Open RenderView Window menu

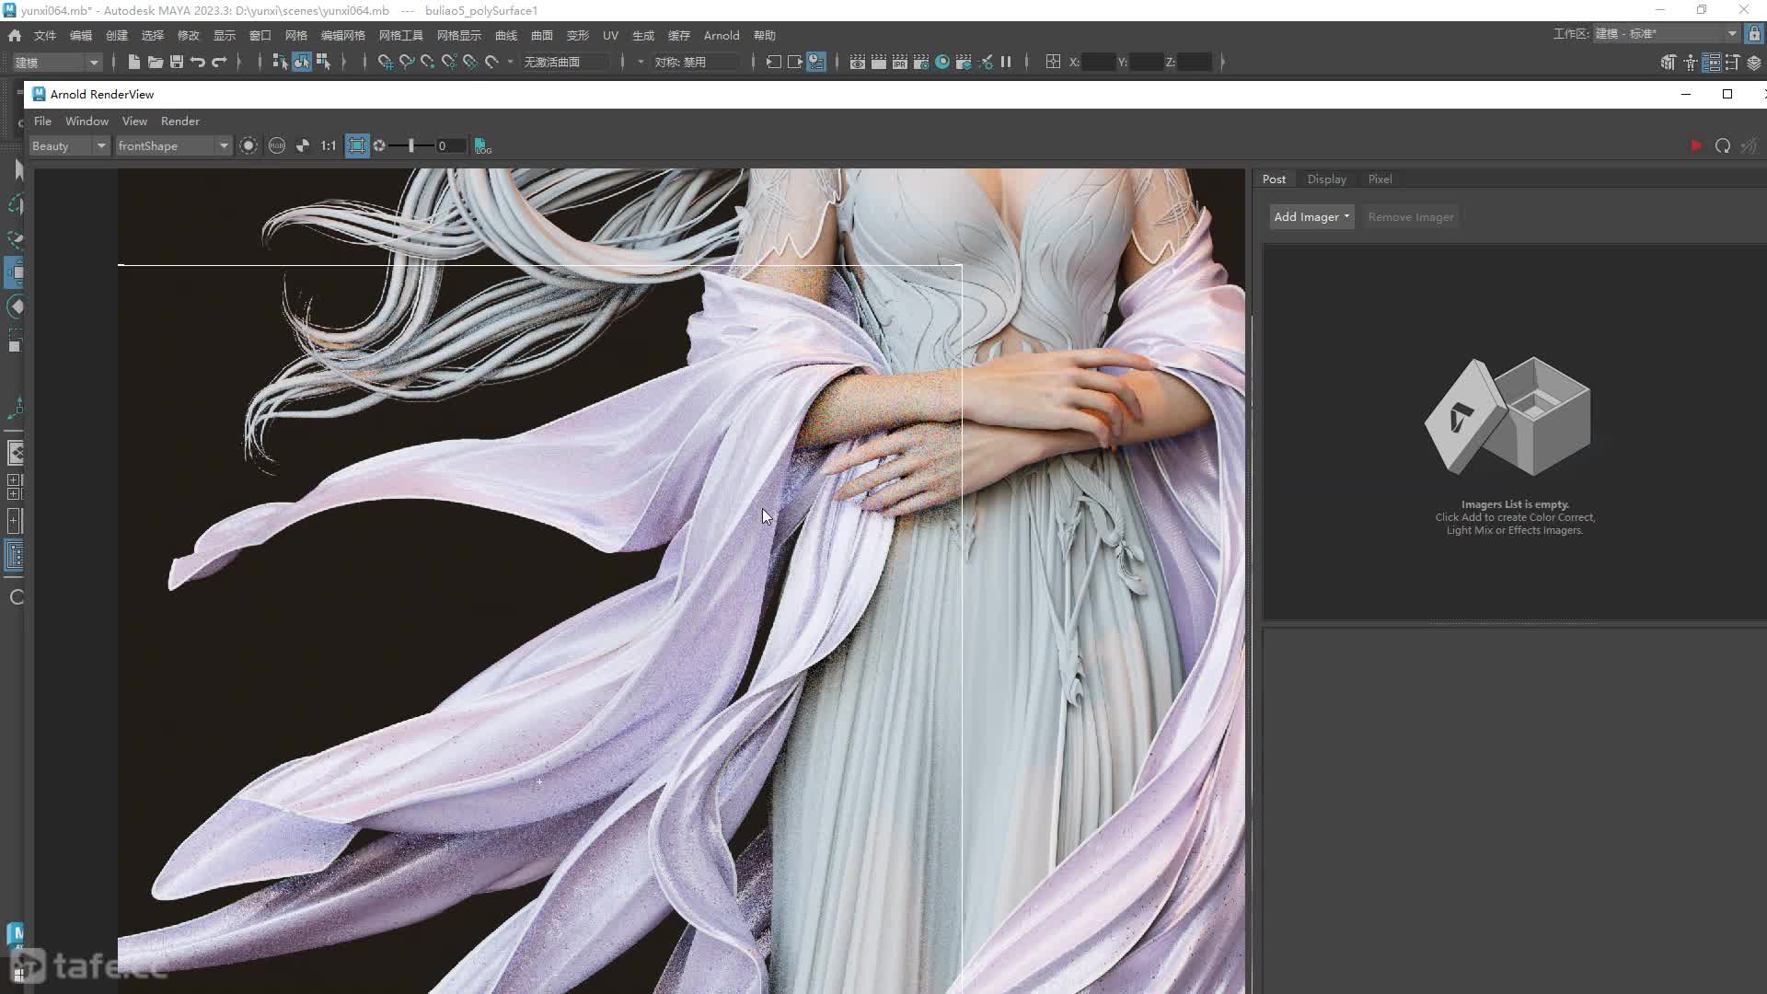[x=87, y=121]
